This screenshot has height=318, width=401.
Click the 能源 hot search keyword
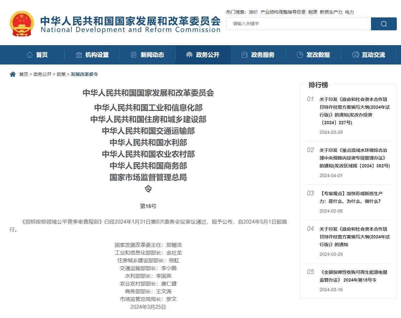pos(312,12)
